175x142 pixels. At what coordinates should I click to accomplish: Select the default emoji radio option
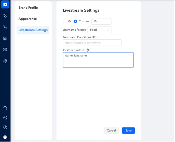(65, 21)
